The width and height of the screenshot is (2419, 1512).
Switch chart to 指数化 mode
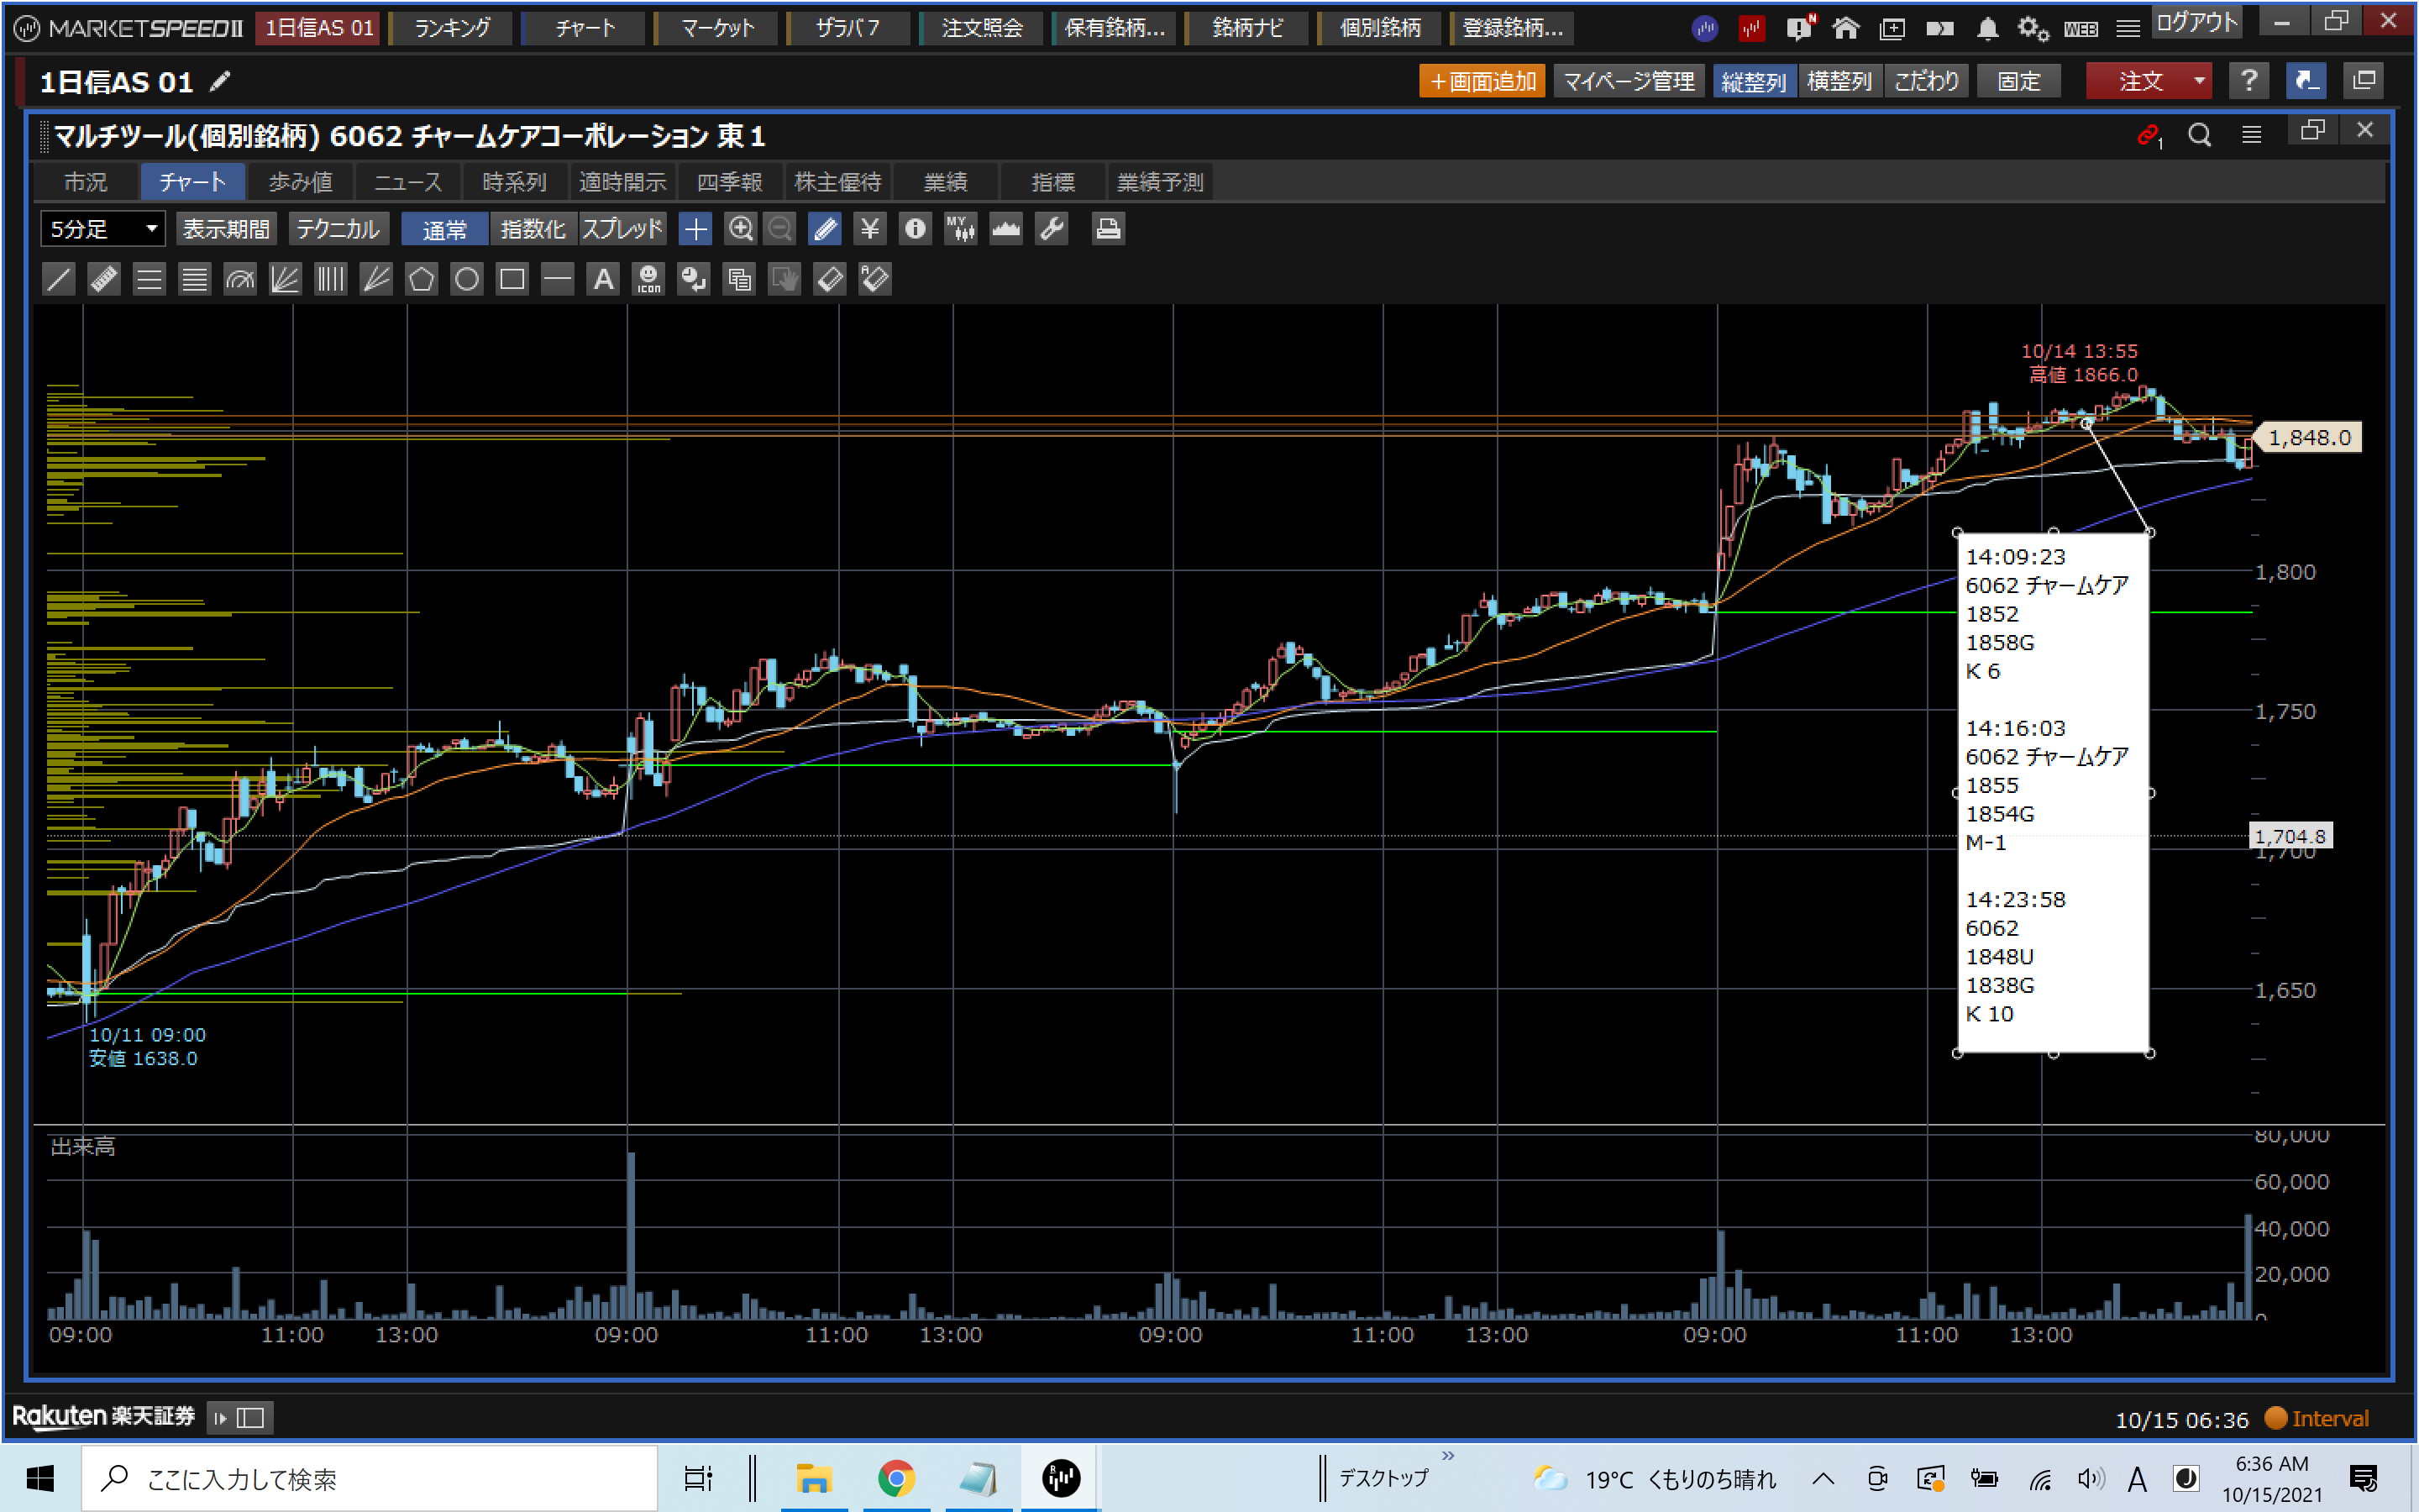[532, 229]
